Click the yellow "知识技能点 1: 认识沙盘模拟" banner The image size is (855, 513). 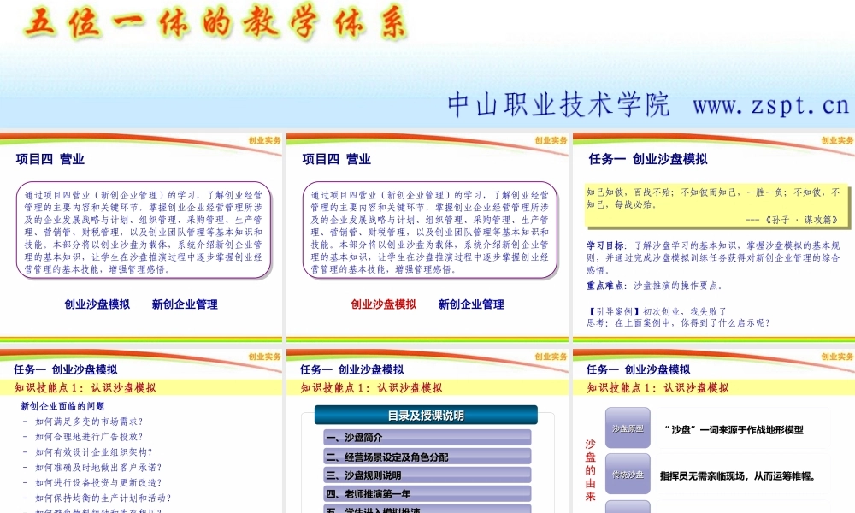85,386
